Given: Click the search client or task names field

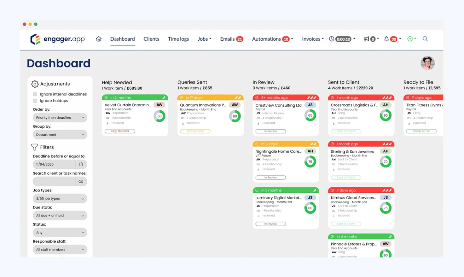Looking at the screenshot, I should click(x=55, y=181).
